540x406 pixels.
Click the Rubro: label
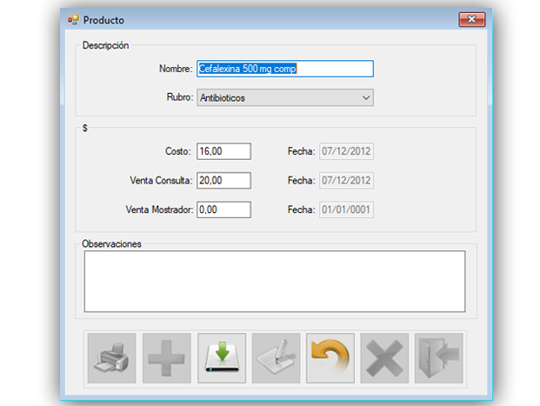pos(180,97)
